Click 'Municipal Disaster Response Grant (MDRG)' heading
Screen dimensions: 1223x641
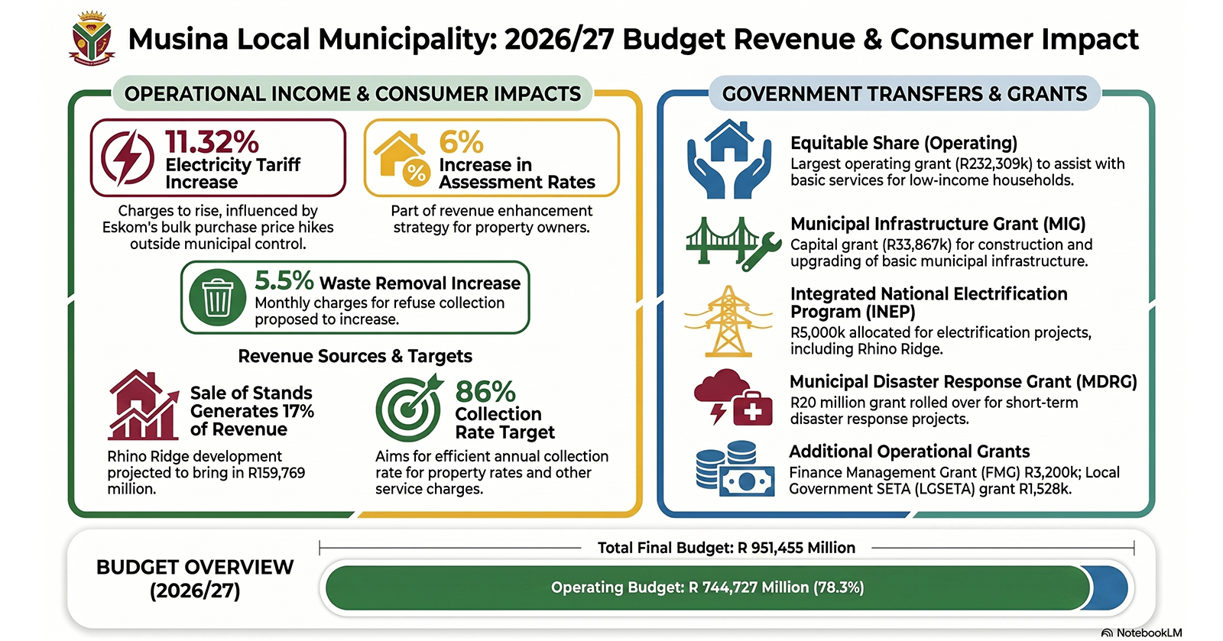963,382
